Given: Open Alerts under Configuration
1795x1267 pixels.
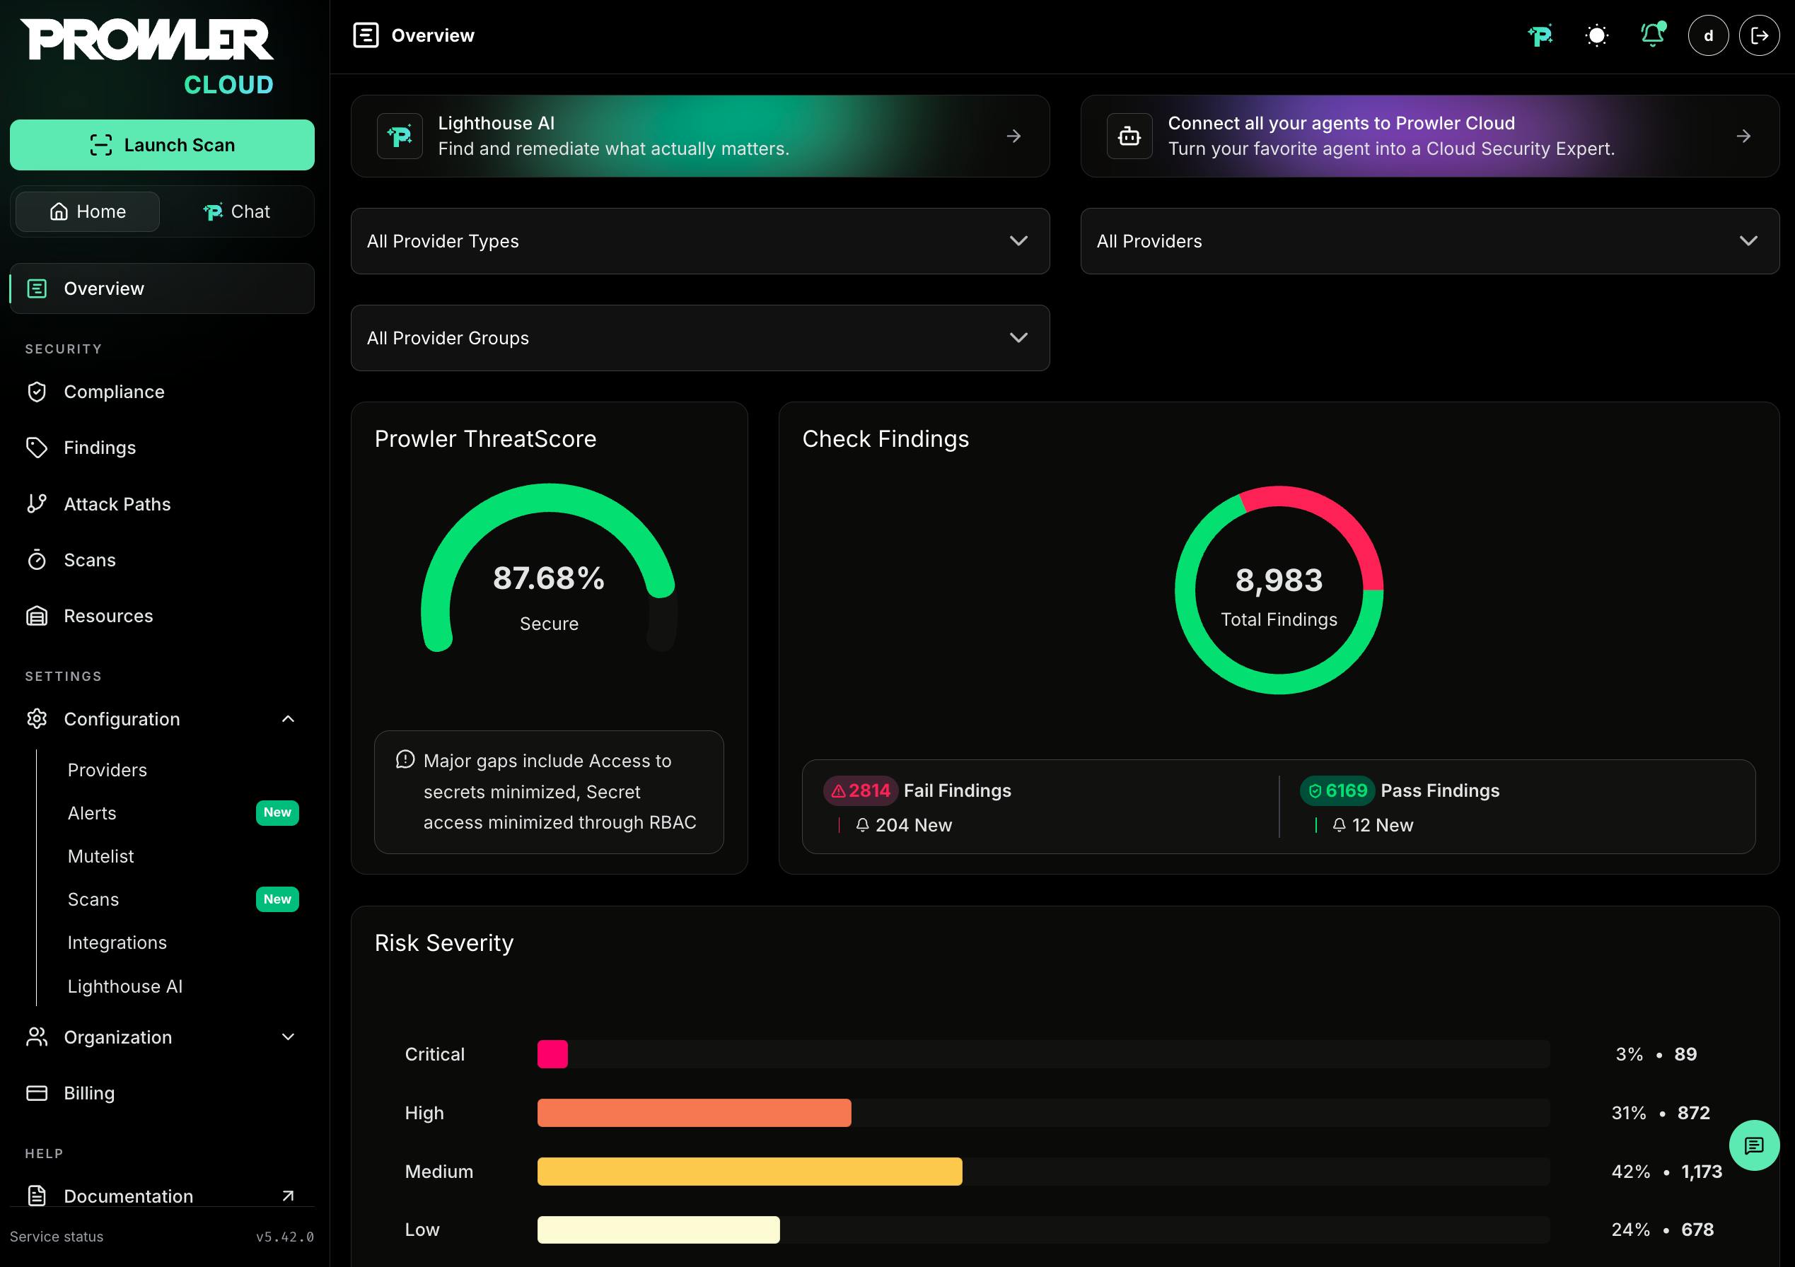Looking at the screenshot, I should coord(91,813).
